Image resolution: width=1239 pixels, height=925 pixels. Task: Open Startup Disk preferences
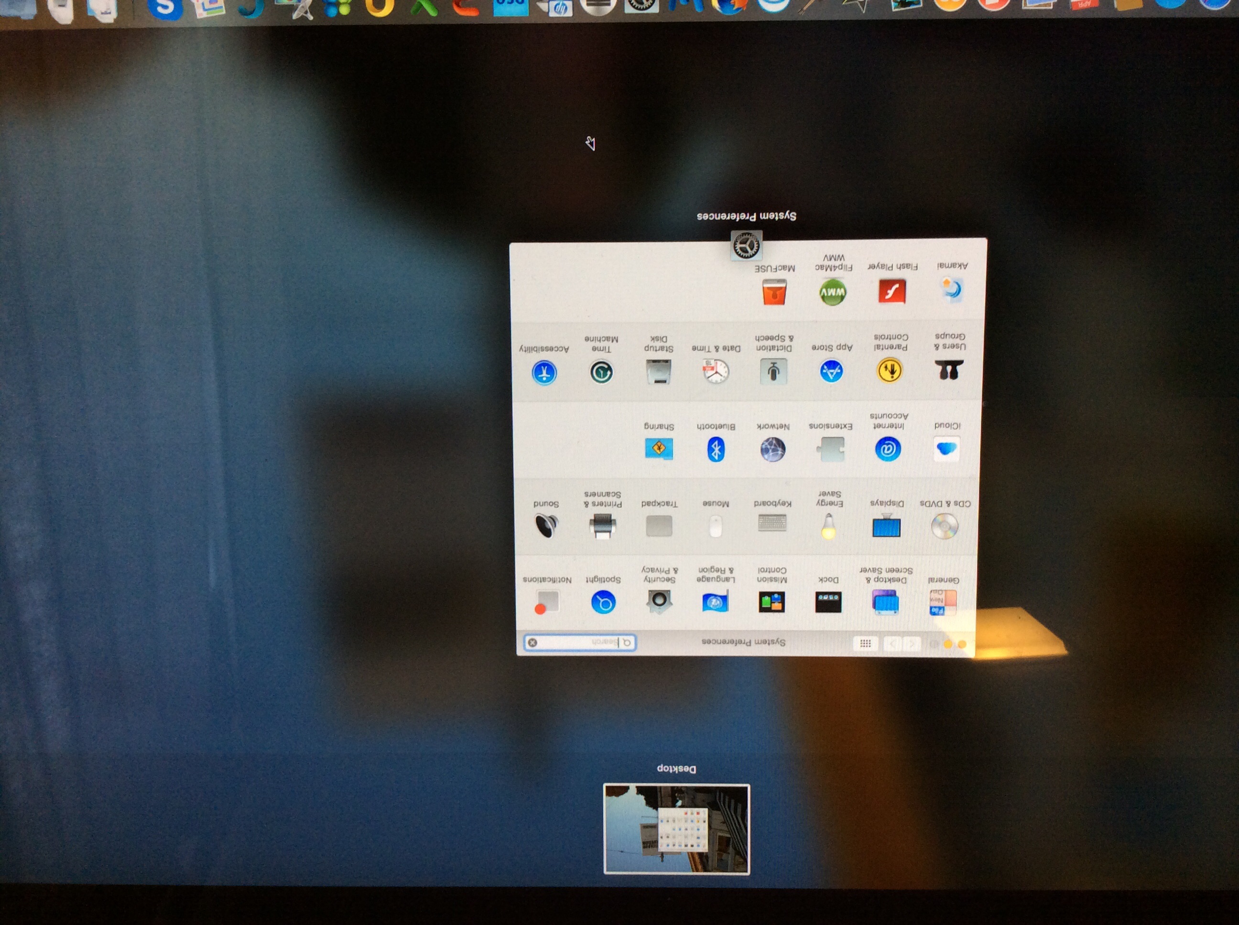(659, 372)
